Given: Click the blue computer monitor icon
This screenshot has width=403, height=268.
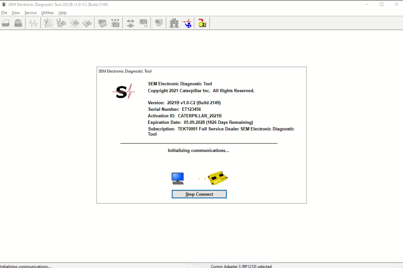Looking at the screenshot, I should pos(178,179).
